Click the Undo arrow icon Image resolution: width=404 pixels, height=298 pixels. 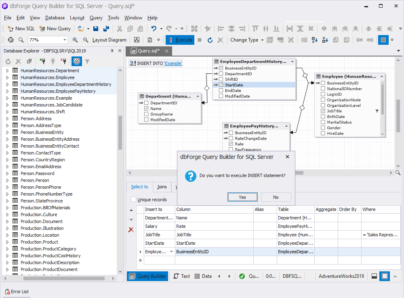[154, 29]
